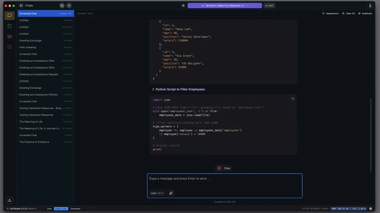Image resolution: width=380 pixels, height=213 pixels.
Task: Click the context fullness indicator text
Action: pyautogui.click(x=224, y=202)
